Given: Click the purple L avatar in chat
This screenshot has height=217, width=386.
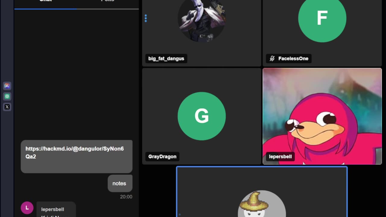Looking at the screenshot, I should coord(27,208).
